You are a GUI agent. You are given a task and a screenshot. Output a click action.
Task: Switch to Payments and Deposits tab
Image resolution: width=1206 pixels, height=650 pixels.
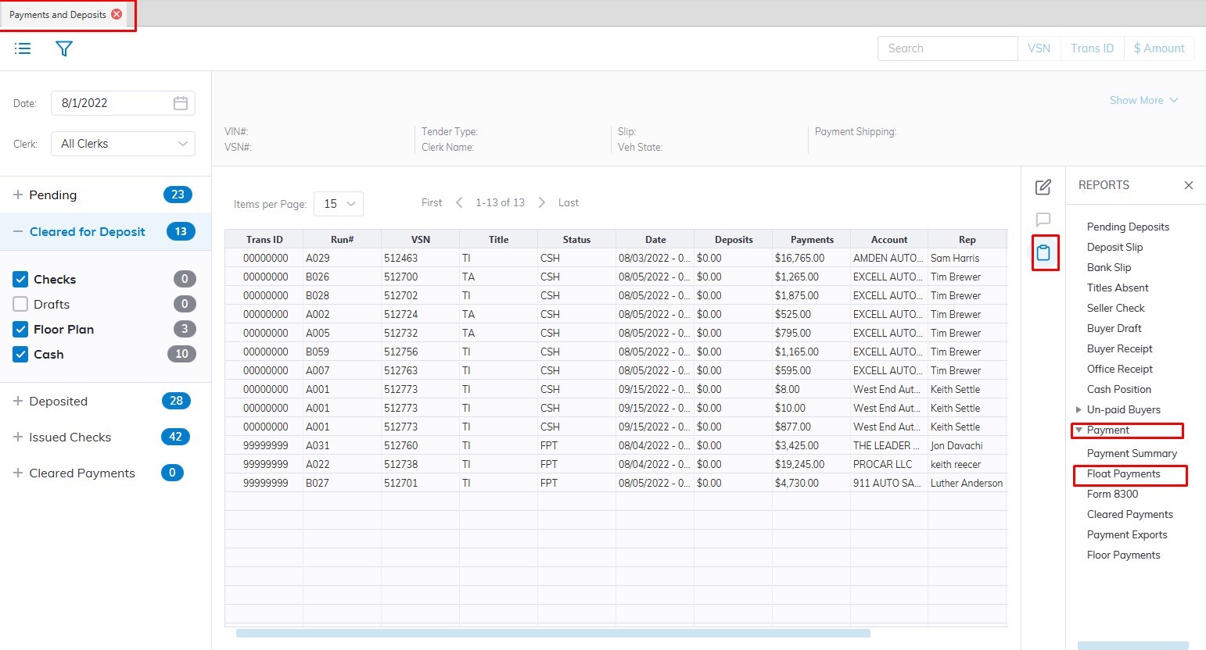[x=58, y=14]
